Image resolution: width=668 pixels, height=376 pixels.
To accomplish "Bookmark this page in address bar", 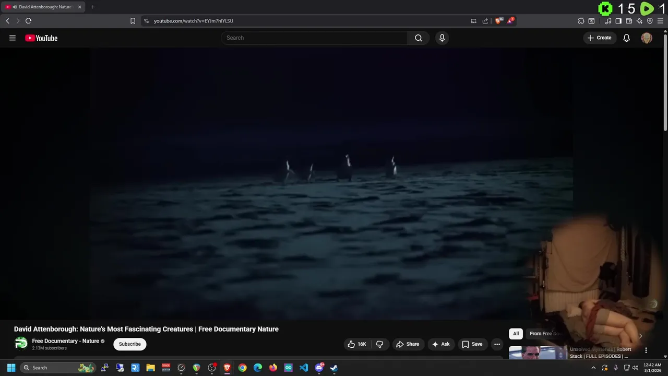I will point(133,21).
